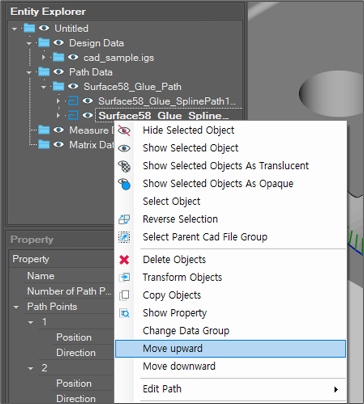The image size is (364, 404).
Task: Click the Show Selected Objects As Opaque icon
Action: coord(124,184)
